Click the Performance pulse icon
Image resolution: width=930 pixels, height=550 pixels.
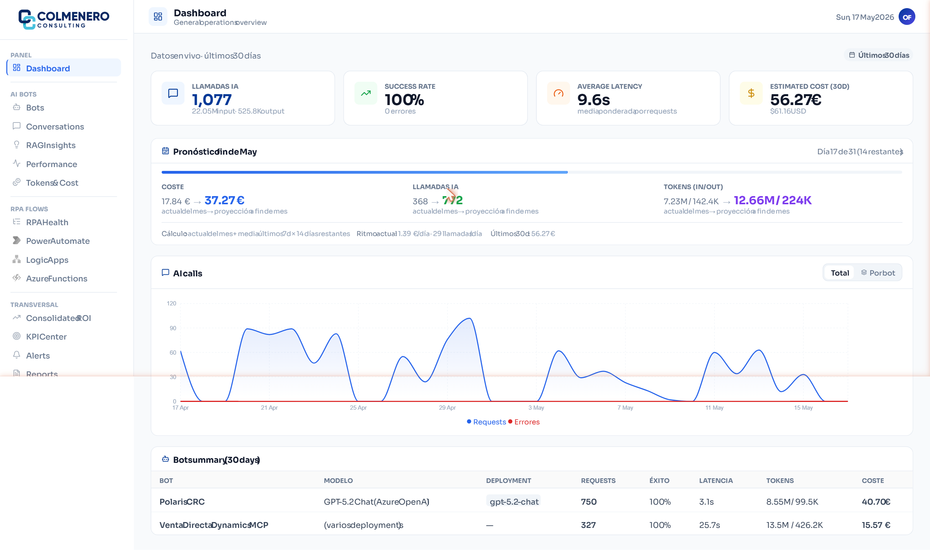17,164
